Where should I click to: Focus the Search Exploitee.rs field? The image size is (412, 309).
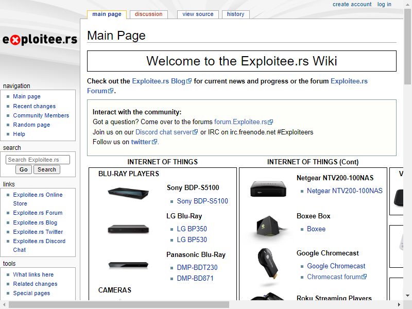(38, 160)
